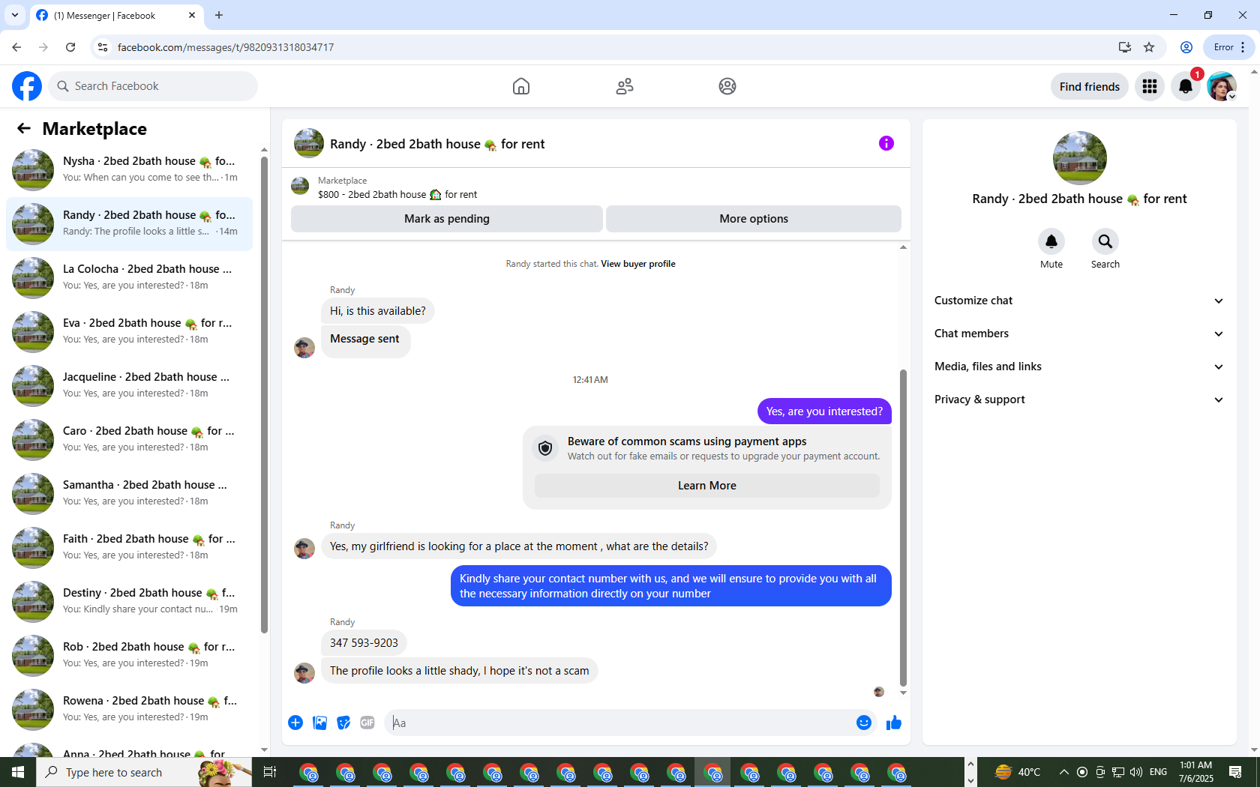Send a thumbs-up like

click(894, 723)
